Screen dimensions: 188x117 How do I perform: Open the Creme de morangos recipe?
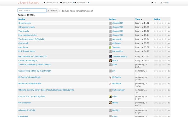[28, 61]
